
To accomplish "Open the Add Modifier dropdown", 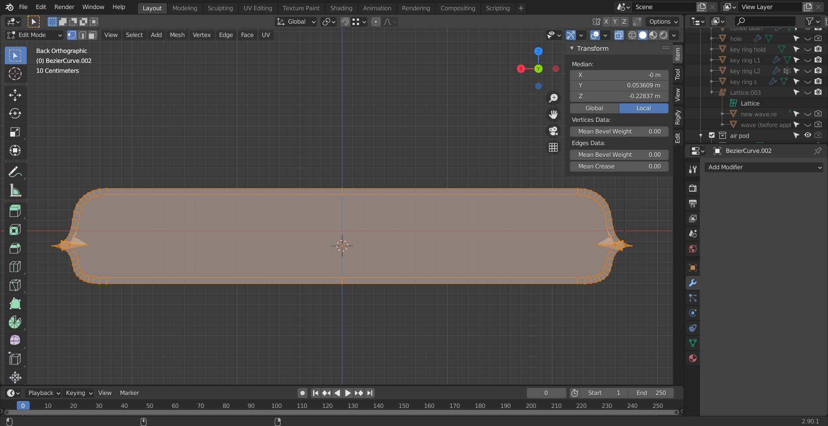I will click(x=763, y=167).
